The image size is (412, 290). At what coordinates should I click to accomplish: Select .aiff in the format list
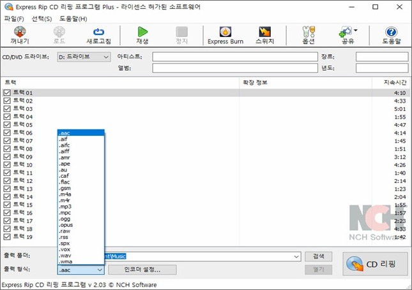(81, 151)
